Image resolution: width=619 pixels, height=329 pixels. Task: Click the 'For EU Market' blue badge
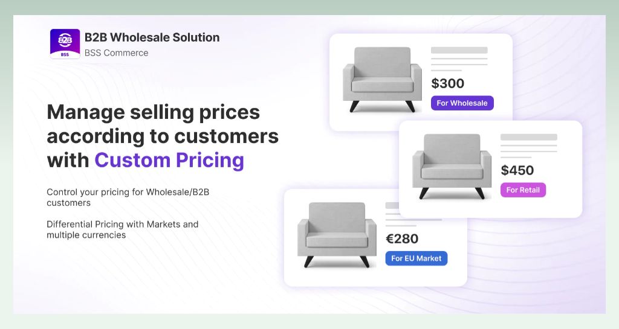click(x=416, y=258)
